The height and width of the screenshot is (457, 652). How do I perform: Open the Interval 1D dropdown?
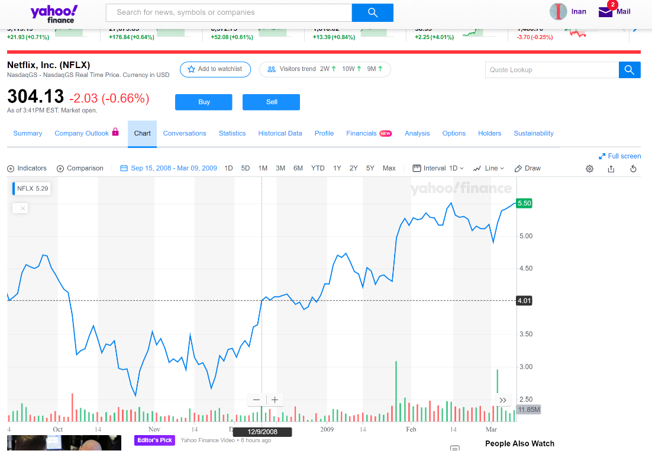(438, 168)
